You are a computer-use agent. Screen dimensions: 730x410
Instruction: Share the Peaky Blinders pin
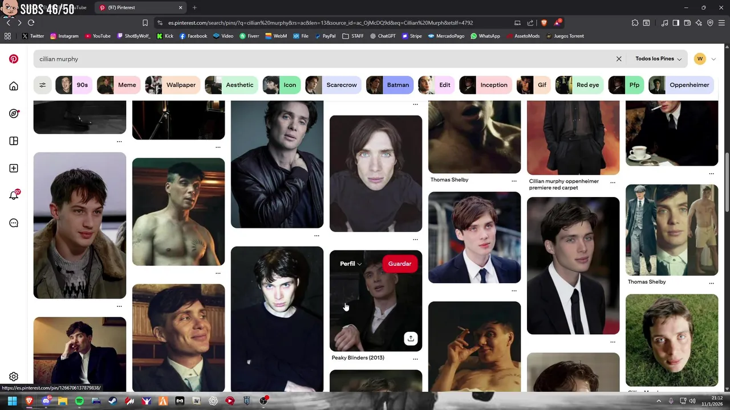411,338
